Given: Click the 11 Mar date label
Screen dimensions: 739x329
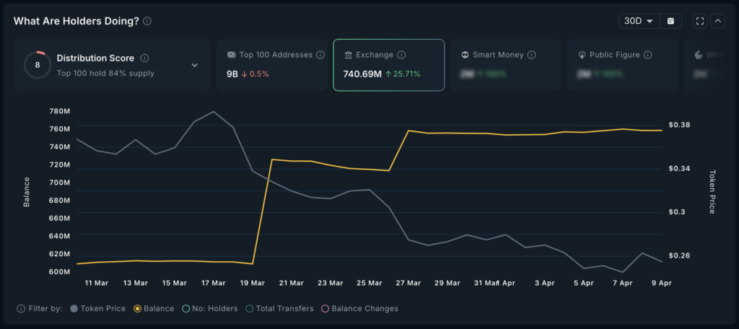Looking at the screenshot, I should pyautogui.click(x=97, y=283).
